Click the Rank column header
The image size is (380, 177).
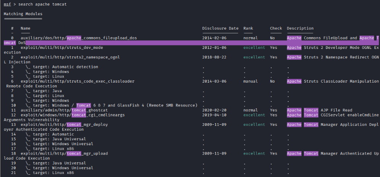coord(248,28)
